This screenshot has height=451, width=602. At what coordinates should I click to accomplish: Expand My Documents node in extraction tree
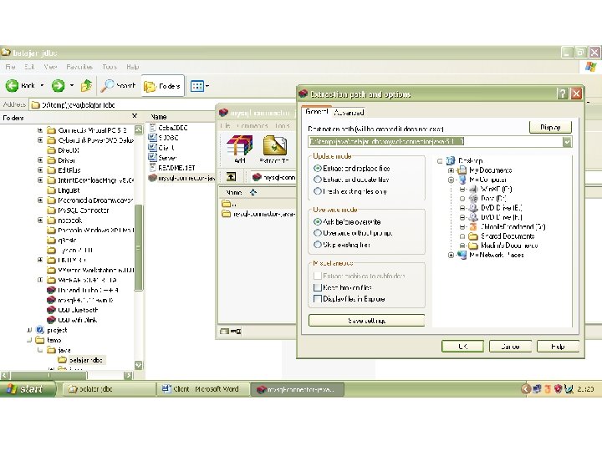click(451, 170)
